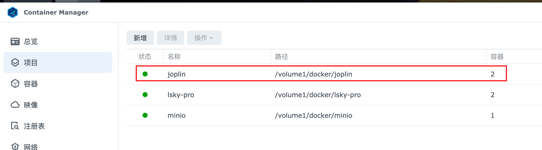Click the 注册表 search-document icon
Viewport: 542px width, 150px height.
coord(15,126)
